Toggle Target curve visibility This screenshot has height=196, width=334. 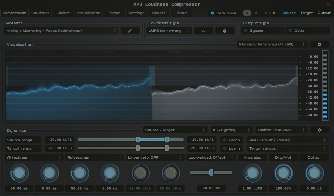pyautogui.click(x=307, y=13)
